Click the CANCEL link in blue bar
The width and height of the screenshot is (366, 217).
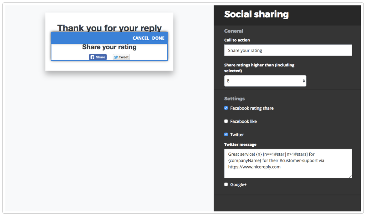pyautogui.click(x=141, y=38)
